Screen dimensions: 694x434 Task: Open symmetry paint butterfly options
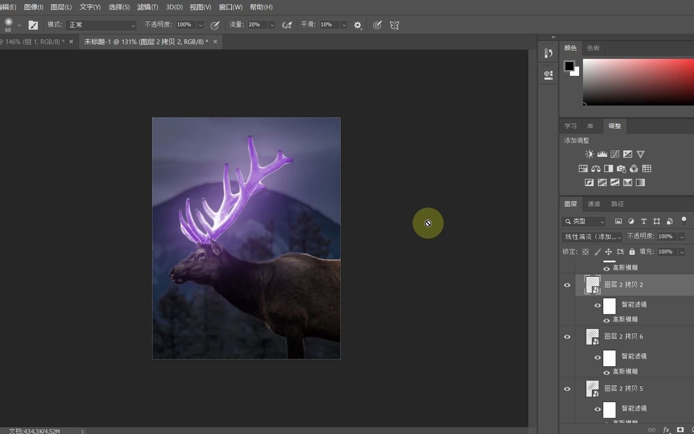394,25
